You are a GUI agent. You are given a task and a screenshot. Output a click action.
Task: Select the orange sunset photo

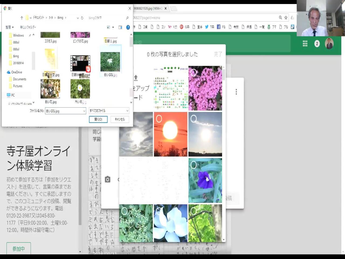point(171,134)
